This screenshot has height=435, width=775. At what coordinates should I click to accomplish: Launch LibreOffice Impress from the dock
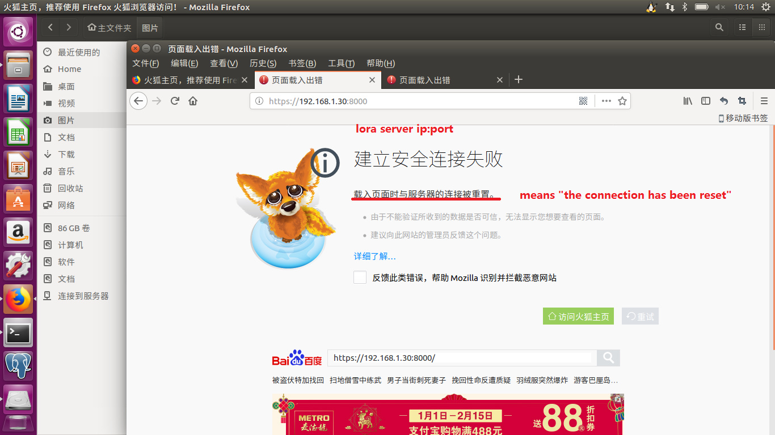coord(18,165)
